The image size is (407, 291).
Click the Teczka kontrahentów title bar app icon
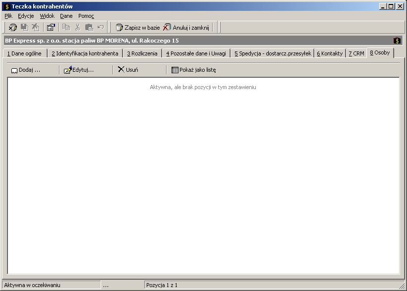(7, 6)
